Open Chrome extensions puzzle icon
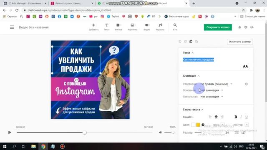The image size is (267, 150). [x=251, y=10]
